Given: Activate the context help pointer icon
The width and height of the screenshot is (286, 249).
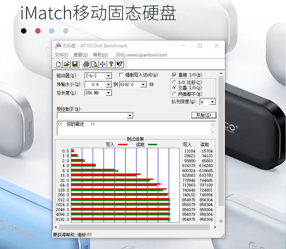Looking at the screenshot, I should point(119,64).
